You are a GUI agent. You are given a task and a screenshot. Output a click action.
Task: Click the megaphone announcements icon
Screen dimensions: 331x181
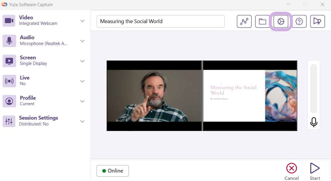318,21
